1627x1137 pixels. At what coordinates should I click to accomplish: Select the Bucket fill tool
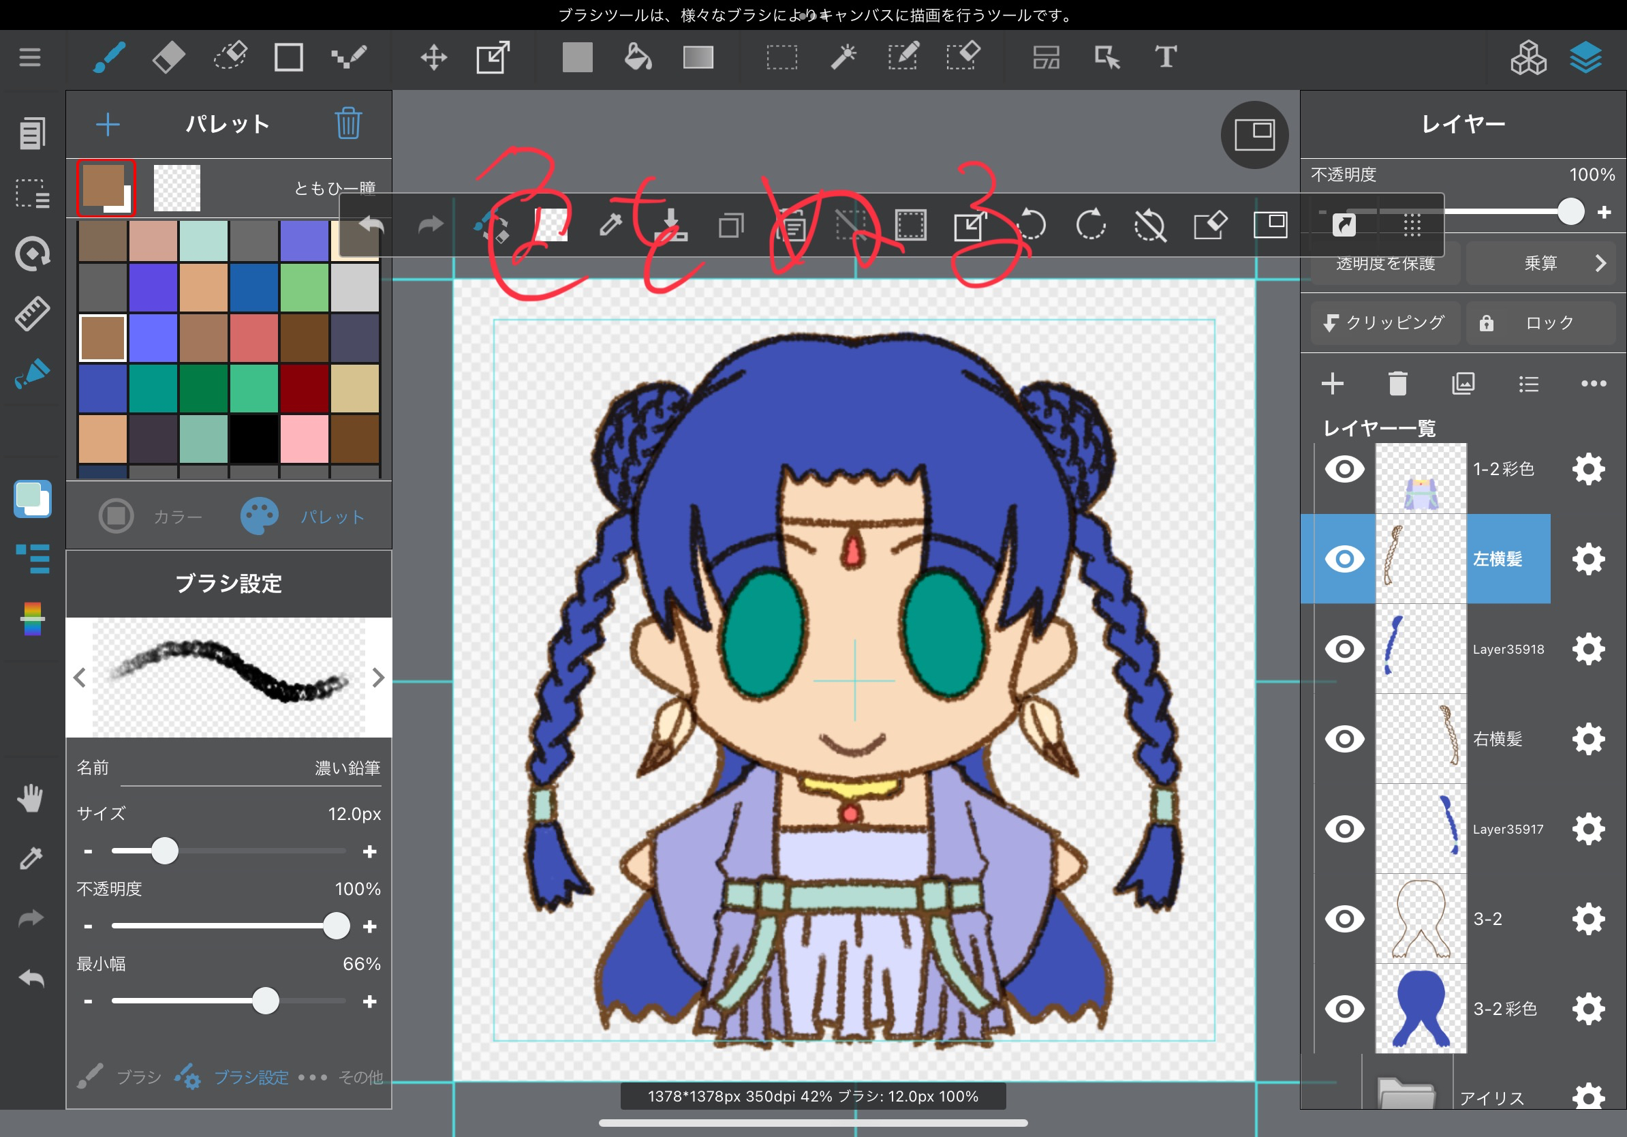pyautogui.click(x=637, y=57)
